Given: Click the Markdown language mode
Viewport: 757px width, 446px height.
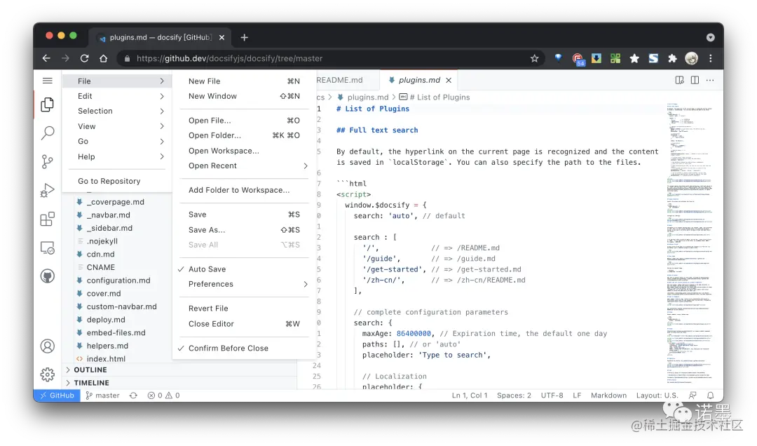Looking at the screenshot, I should pos(608,396).
